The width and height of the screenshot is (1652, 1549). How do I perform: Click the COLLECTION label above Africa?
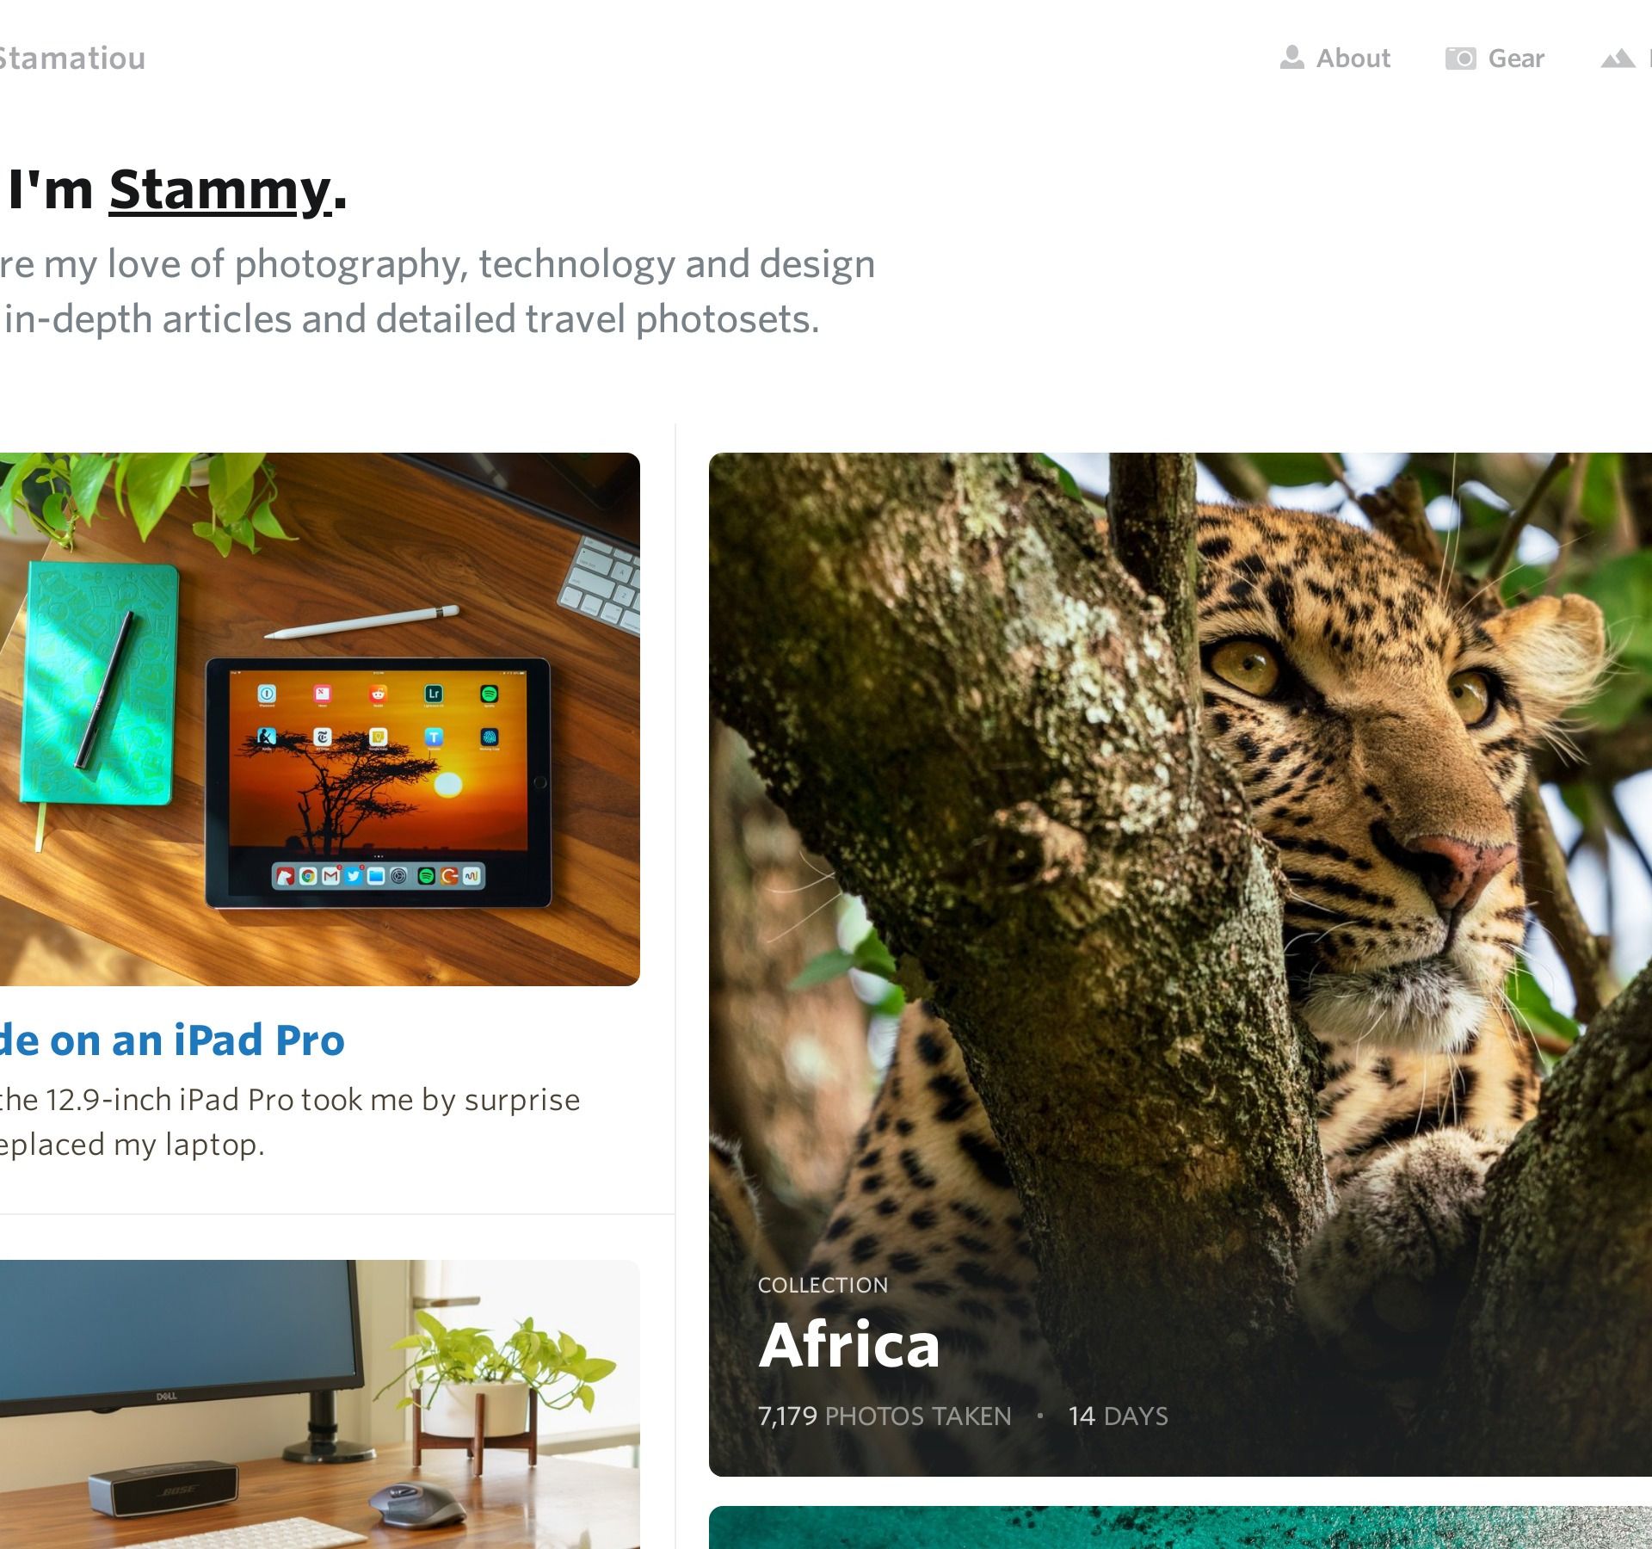823,1285
